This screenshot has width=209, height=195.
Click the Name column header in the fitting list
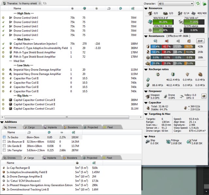click(x=18, y=8)
